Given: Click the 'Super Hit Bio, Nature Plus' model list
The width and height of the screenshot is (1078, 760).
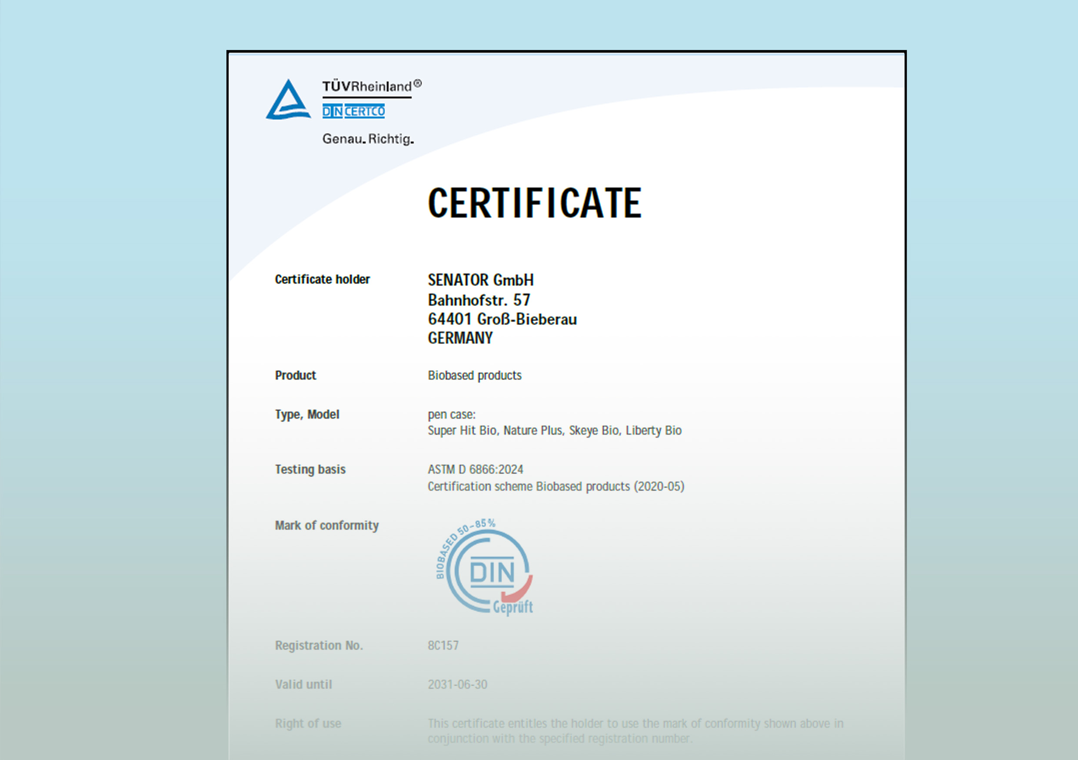Looking at the screenshot, I should (x=554, y=431).
